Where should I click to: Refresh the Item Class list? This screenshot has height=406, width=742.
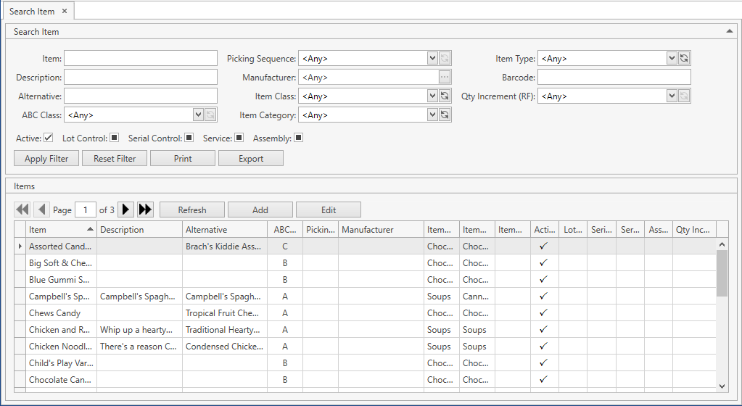coord(445,96)
